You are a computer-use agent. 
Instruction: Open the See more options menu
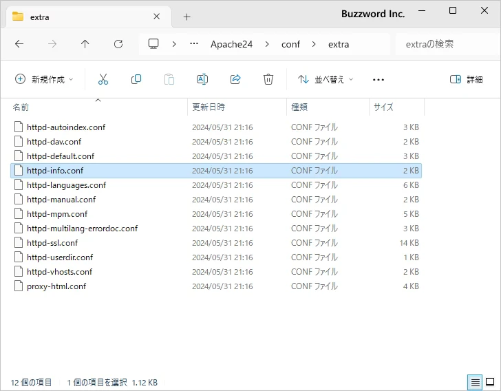click(x=378, y=79)
